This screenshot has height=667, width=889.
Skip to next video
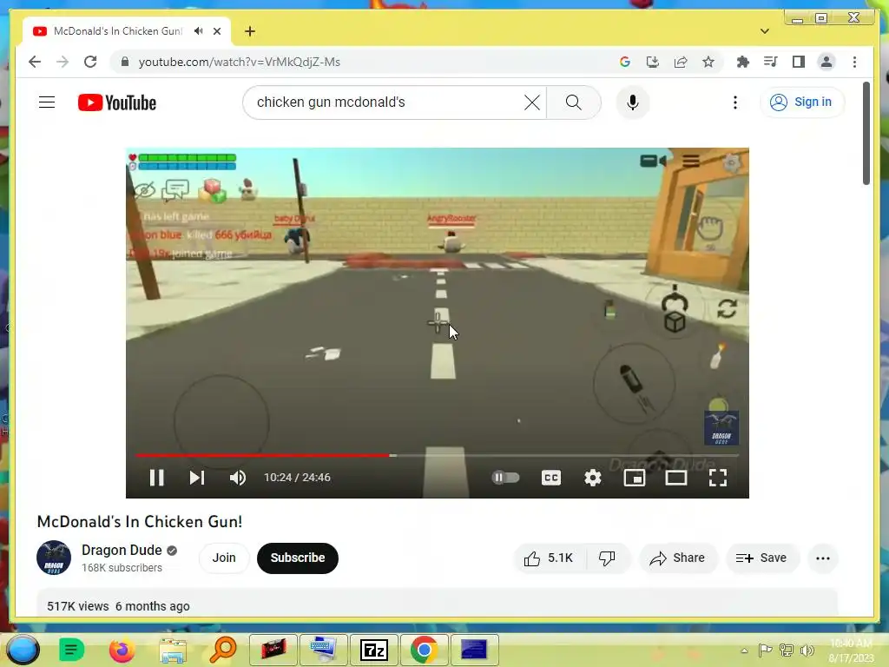pos(197,478)
